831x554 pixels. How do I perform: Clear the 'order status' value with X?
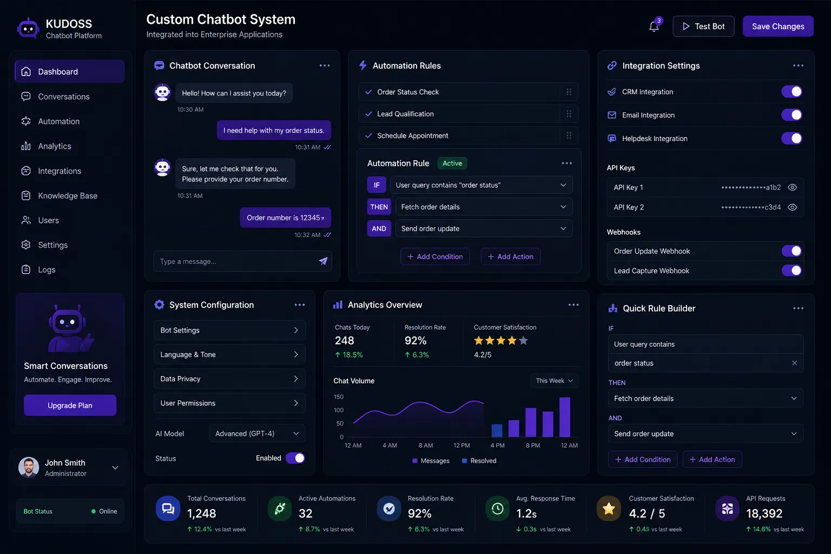(794, 363)
